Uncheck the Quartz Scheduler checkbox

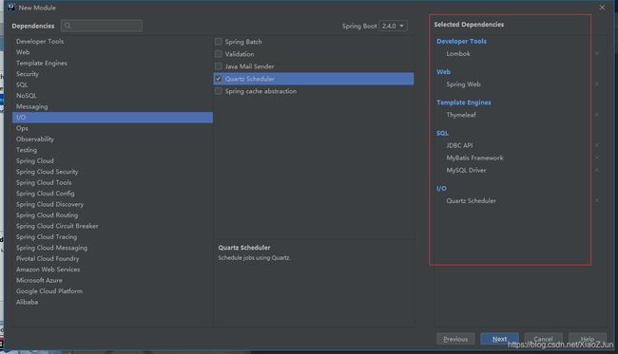[x=218, y=79]
